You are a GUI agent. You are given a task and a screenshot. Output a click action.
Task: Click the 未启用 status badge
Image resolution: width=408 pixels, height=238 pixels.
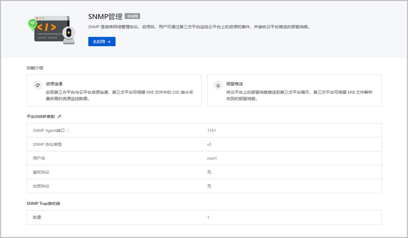[133, 16]
